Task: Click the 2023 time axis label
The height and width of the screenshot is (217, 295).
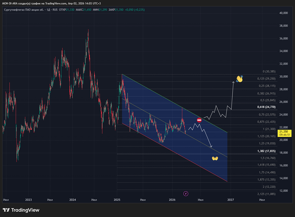Action: tap(28, 200)
